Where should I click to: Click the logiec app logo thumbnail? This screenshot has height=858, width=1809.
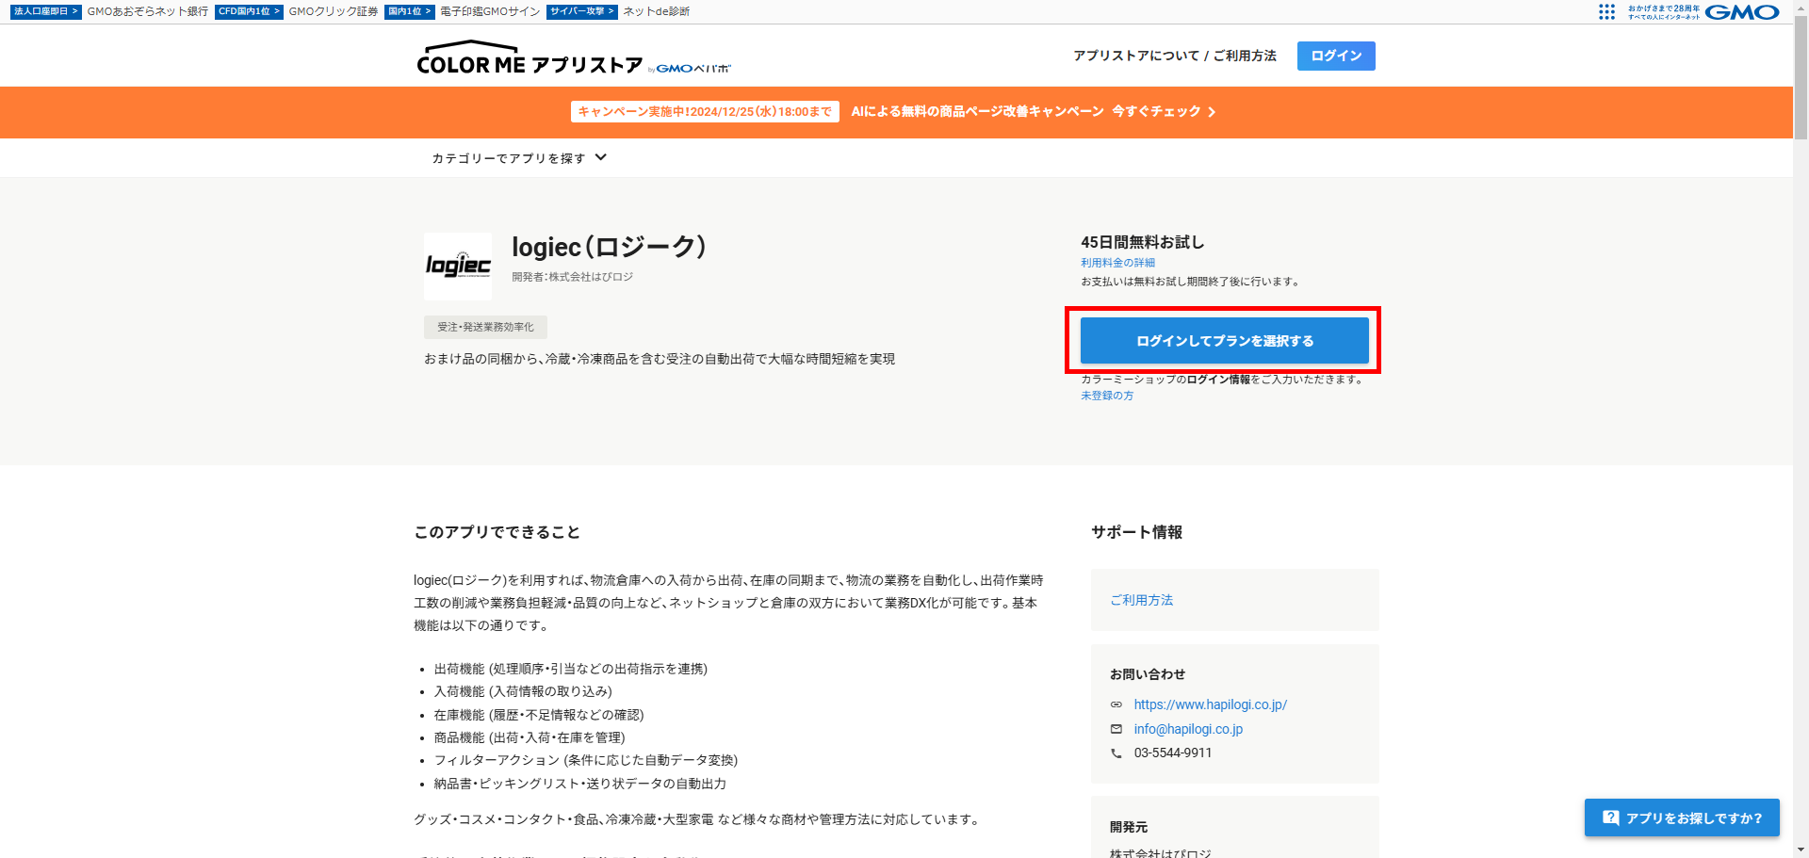pos(458,267)
